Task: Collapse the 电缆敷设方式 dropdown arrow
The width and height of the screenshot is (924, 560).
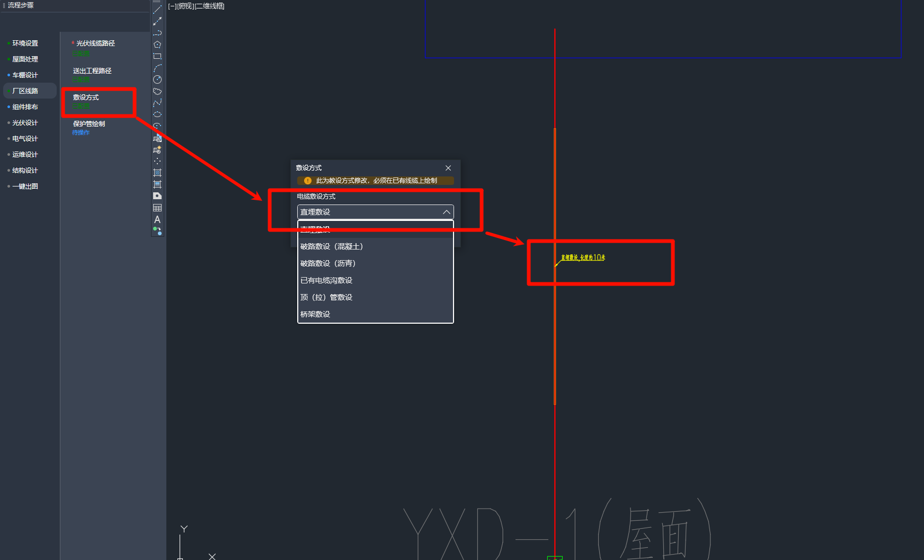Action: [x=446, y=212]
